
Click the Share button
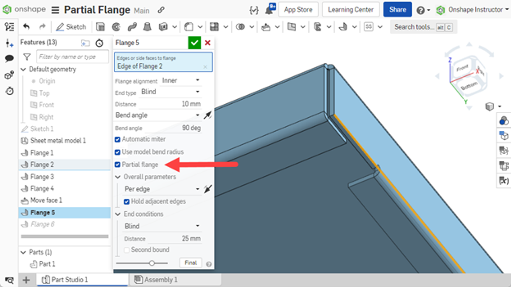(x=397, y=10)
